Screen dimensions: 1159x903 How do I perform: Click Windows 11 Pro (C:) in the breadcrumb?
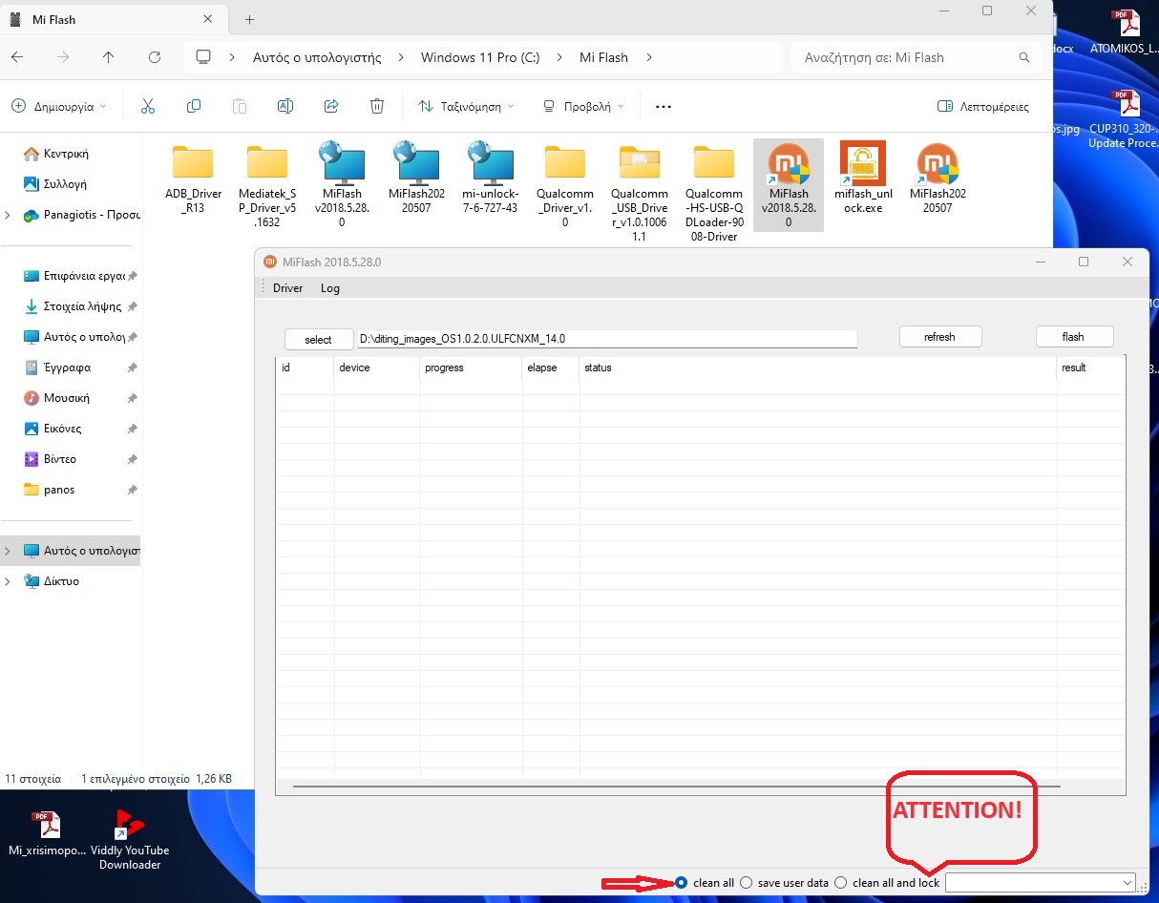pos(480,57)
